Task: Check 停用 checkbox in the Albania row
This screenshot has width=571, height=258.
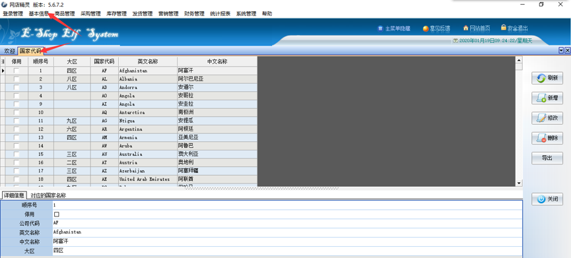Action: (x=17, y=79)
